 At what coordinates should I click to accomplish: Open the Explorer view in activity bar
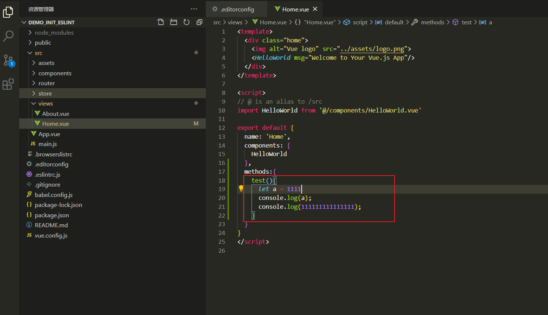coord(8,12)
